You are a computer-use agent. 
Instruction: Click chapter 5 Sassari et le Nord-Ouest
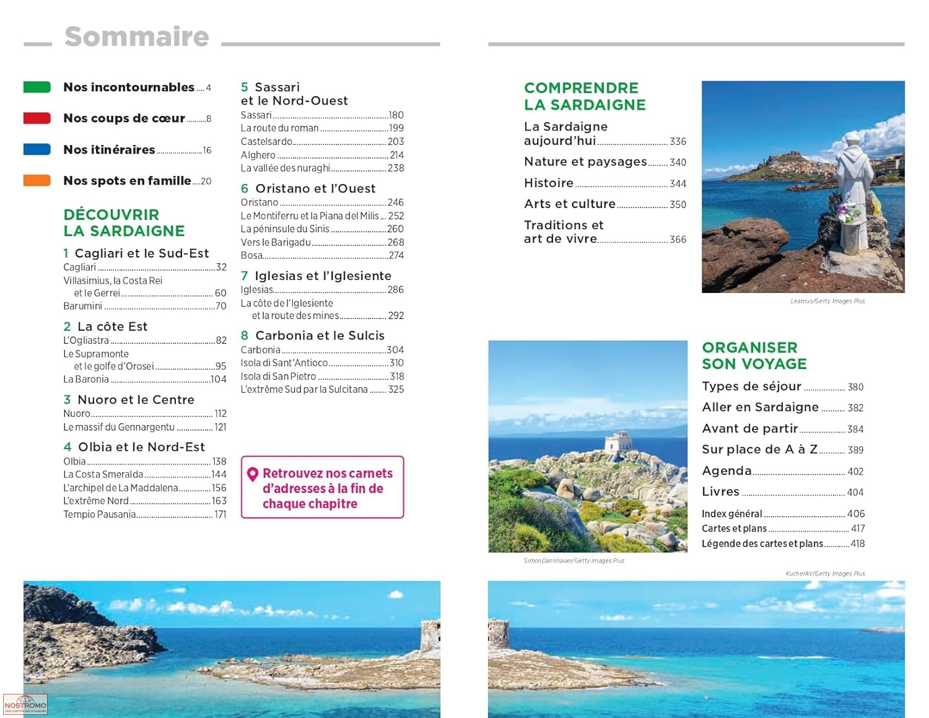[x=294, y=94]
